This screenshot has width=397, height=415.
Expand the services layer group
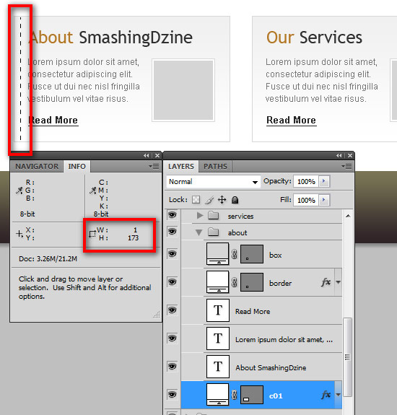click(200, 216)
